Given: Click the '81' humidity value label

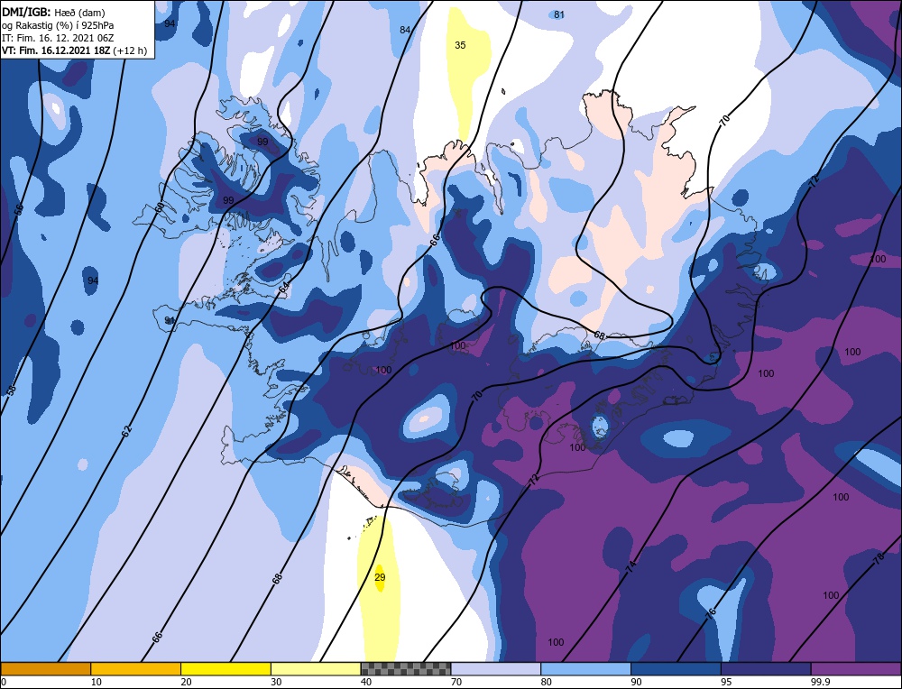Looking at the screenshot, I should [x=559, y=14].
